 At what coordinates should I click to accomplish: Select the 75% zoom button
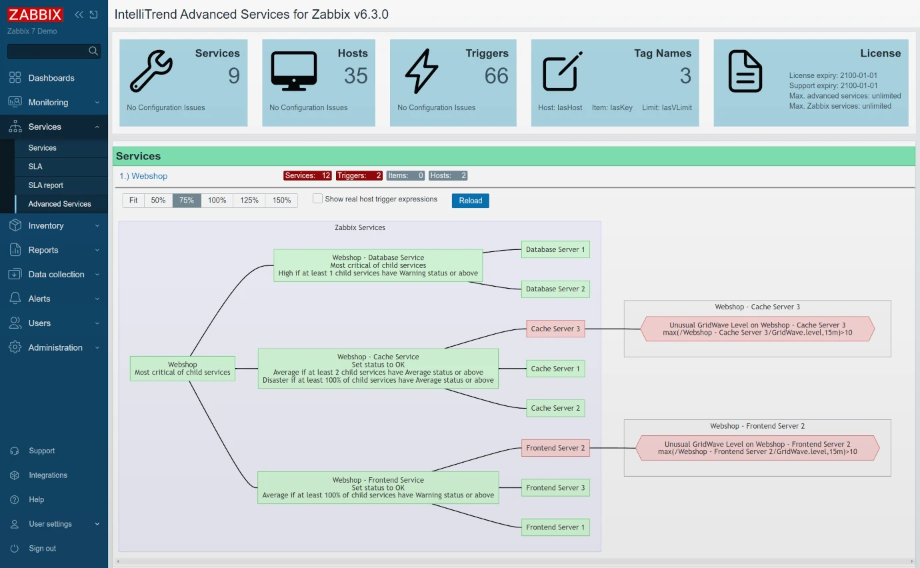pyautogui.click(x=187, y=200)
